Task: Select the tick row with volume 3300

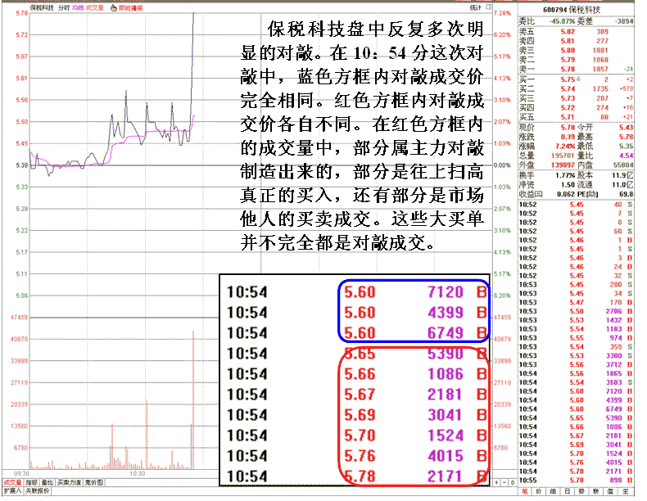Action: (576, 355)
